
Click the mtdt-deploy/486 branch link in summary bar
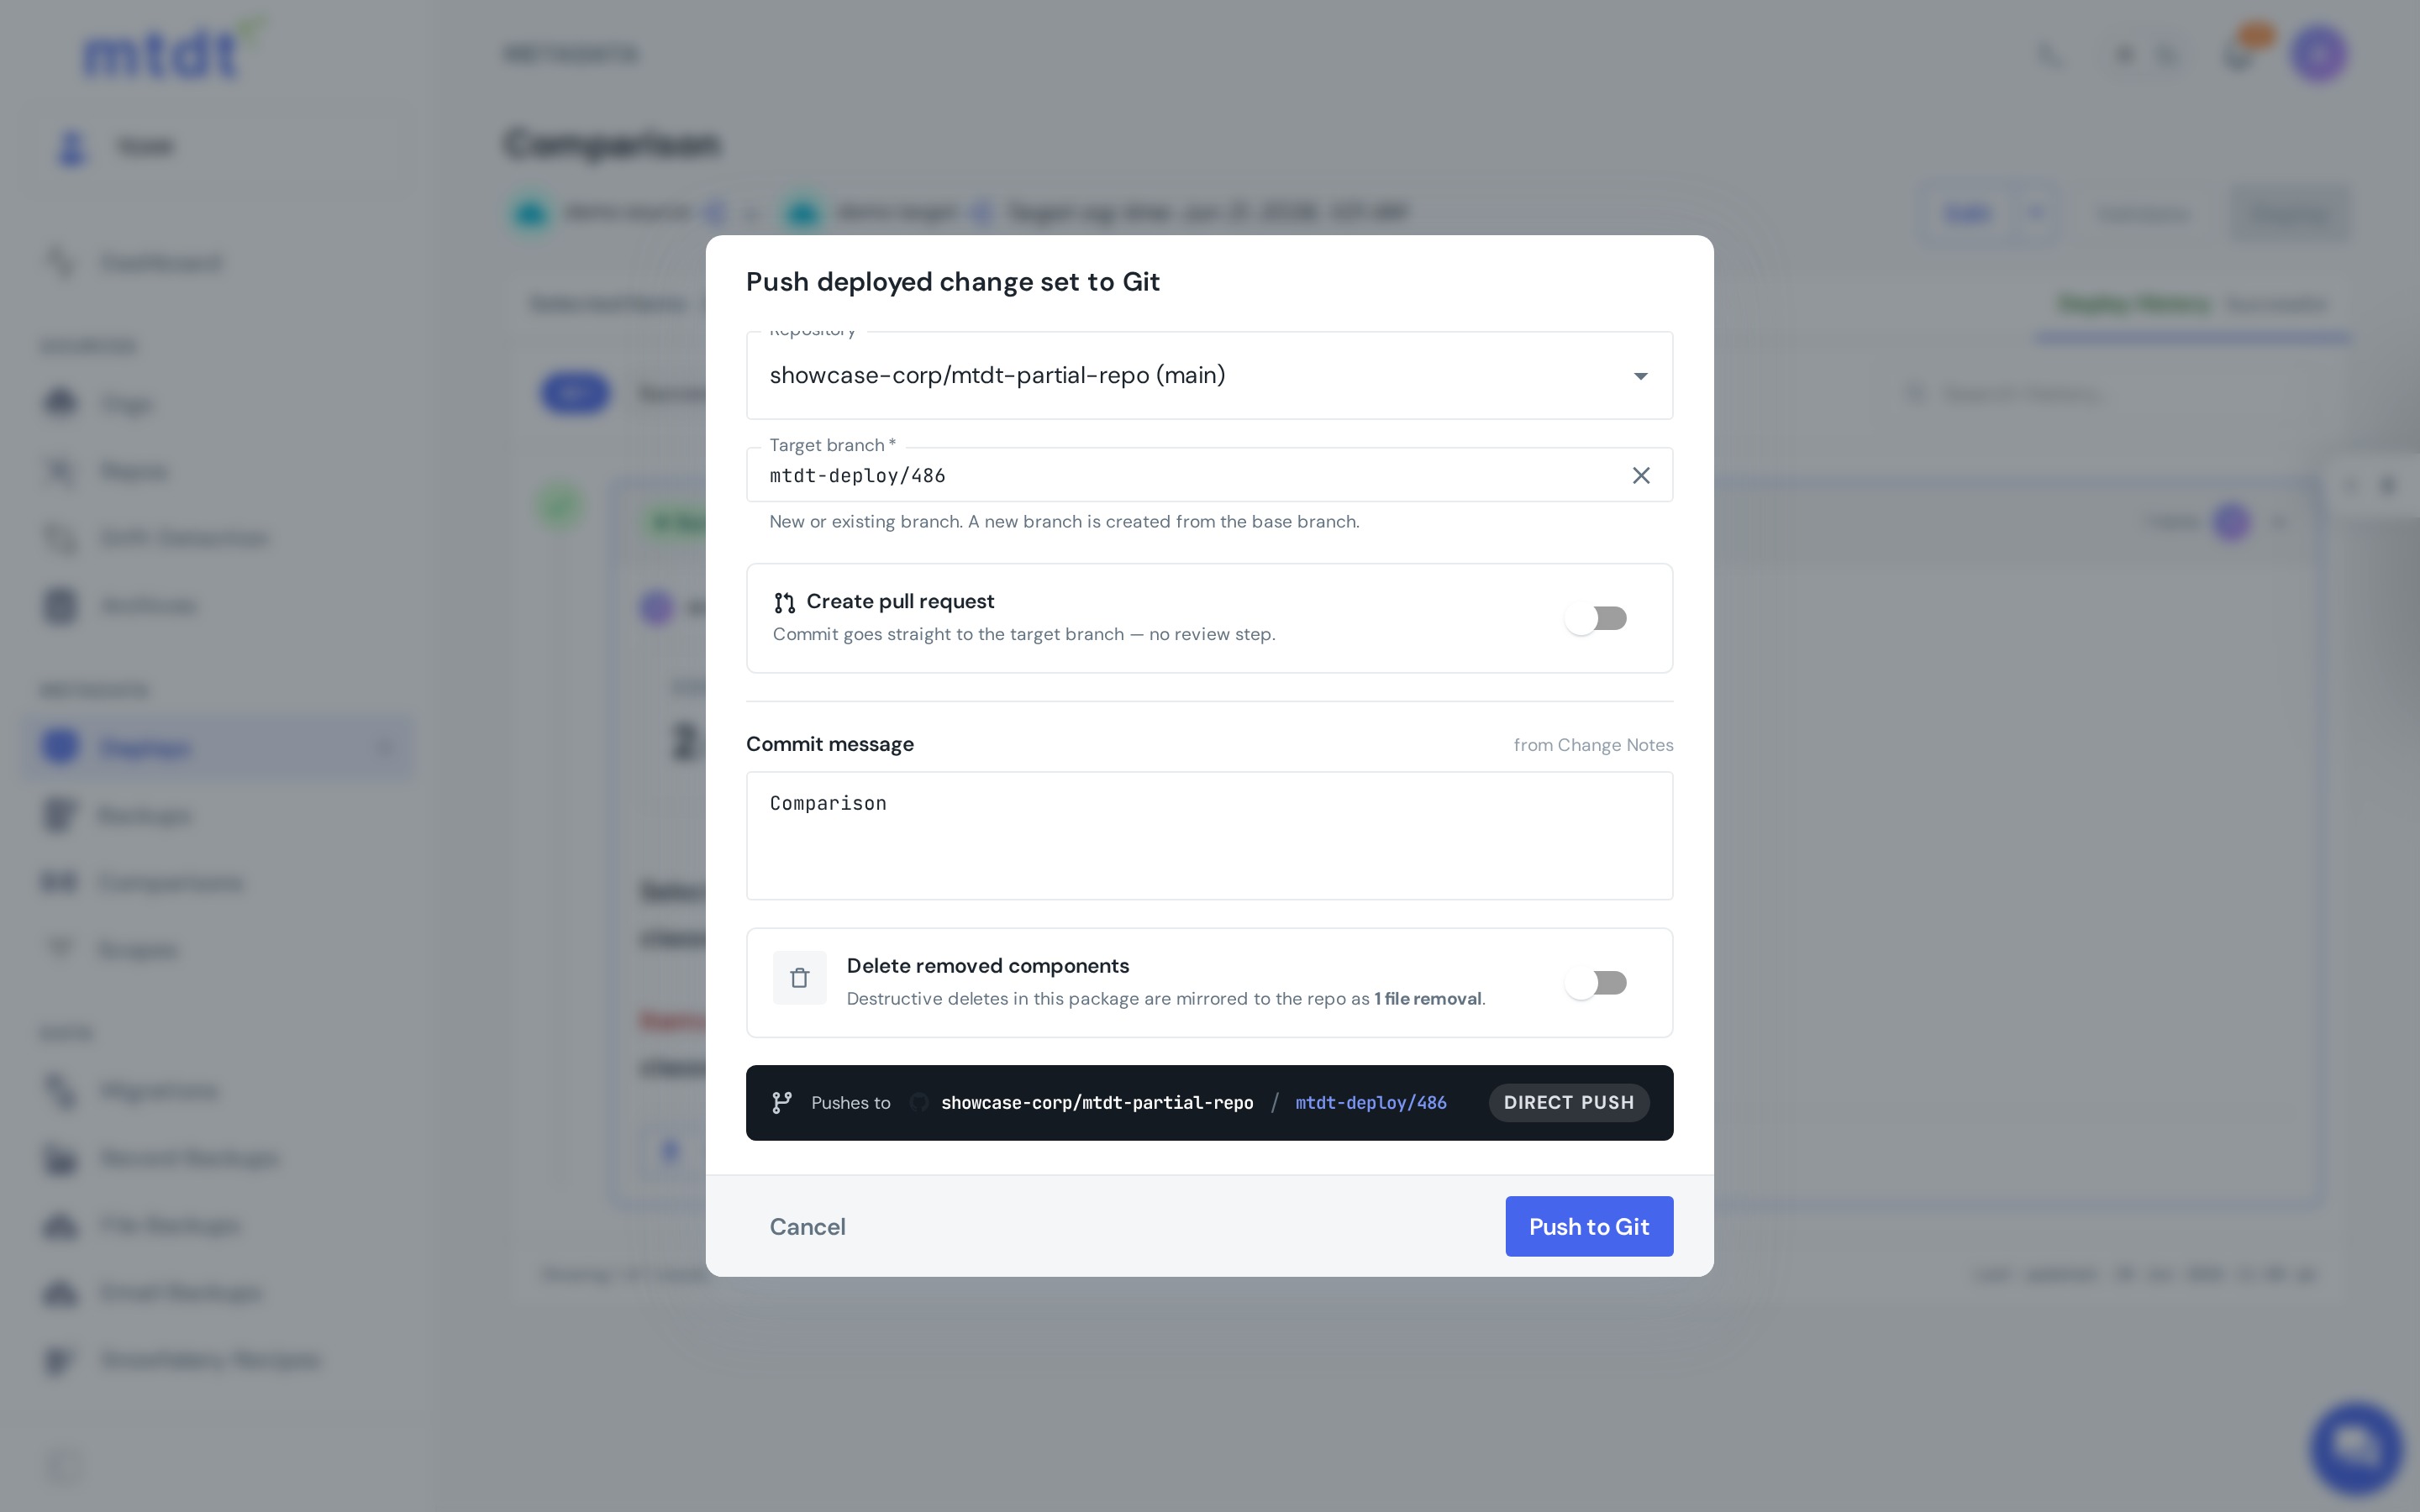tap(1370, 1102)
